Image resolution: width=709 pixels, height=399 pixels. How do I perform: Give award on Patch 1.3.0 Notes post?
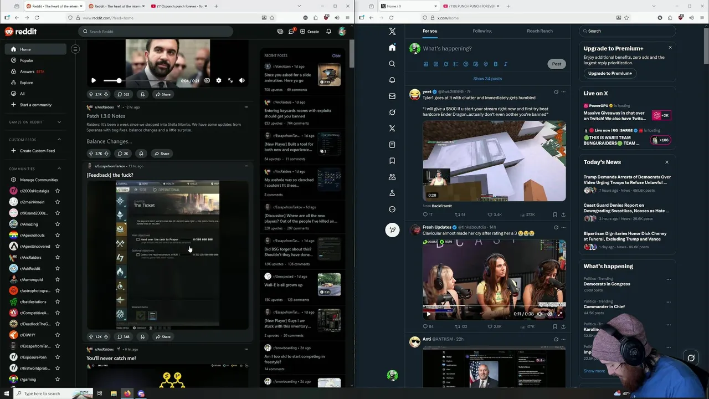point(141,154)
